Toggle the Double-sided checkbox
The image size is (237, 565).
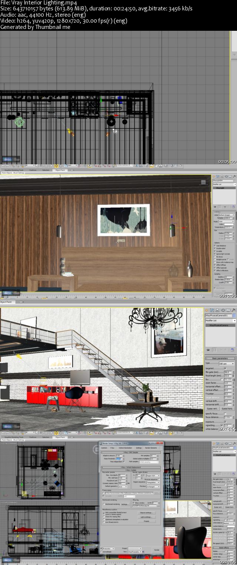point(215,248)
